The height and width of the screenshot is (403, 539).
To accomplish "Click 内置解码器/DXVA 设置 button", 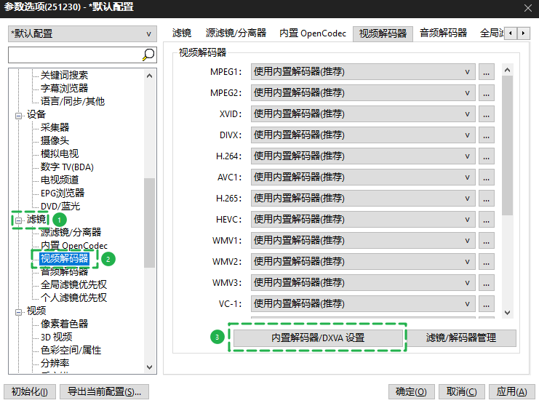I will click(317, 338).
